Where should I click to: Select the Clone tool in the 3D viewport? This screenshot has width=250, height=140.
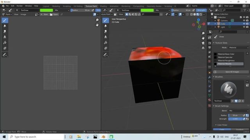105,37
